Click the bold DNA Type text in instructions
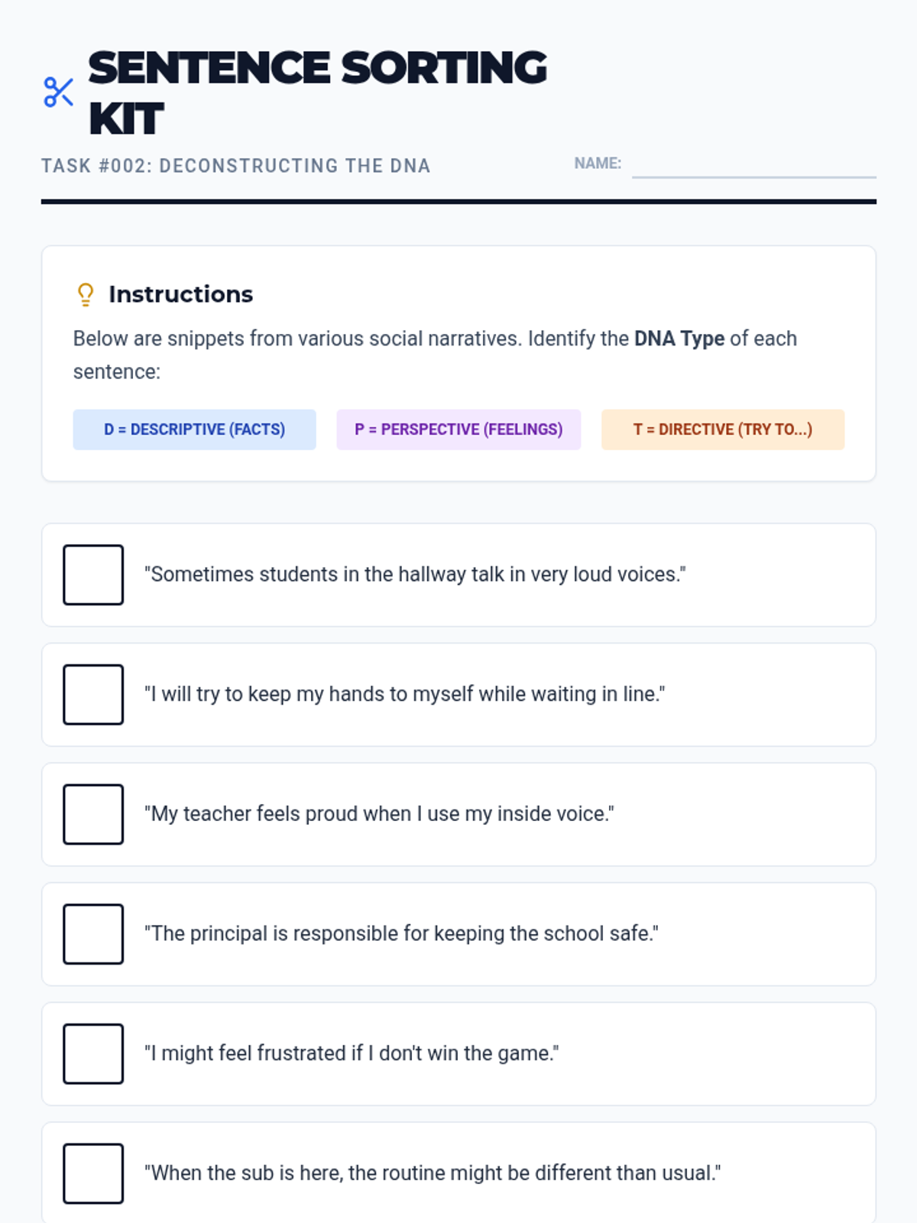917x1223 pixels. pos(679,339)
